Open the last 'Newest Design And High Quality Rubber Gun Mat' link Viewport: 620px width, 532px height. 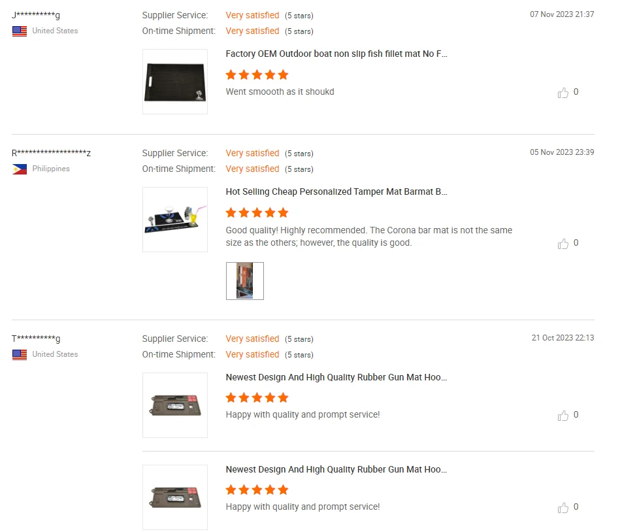point(336,470)
